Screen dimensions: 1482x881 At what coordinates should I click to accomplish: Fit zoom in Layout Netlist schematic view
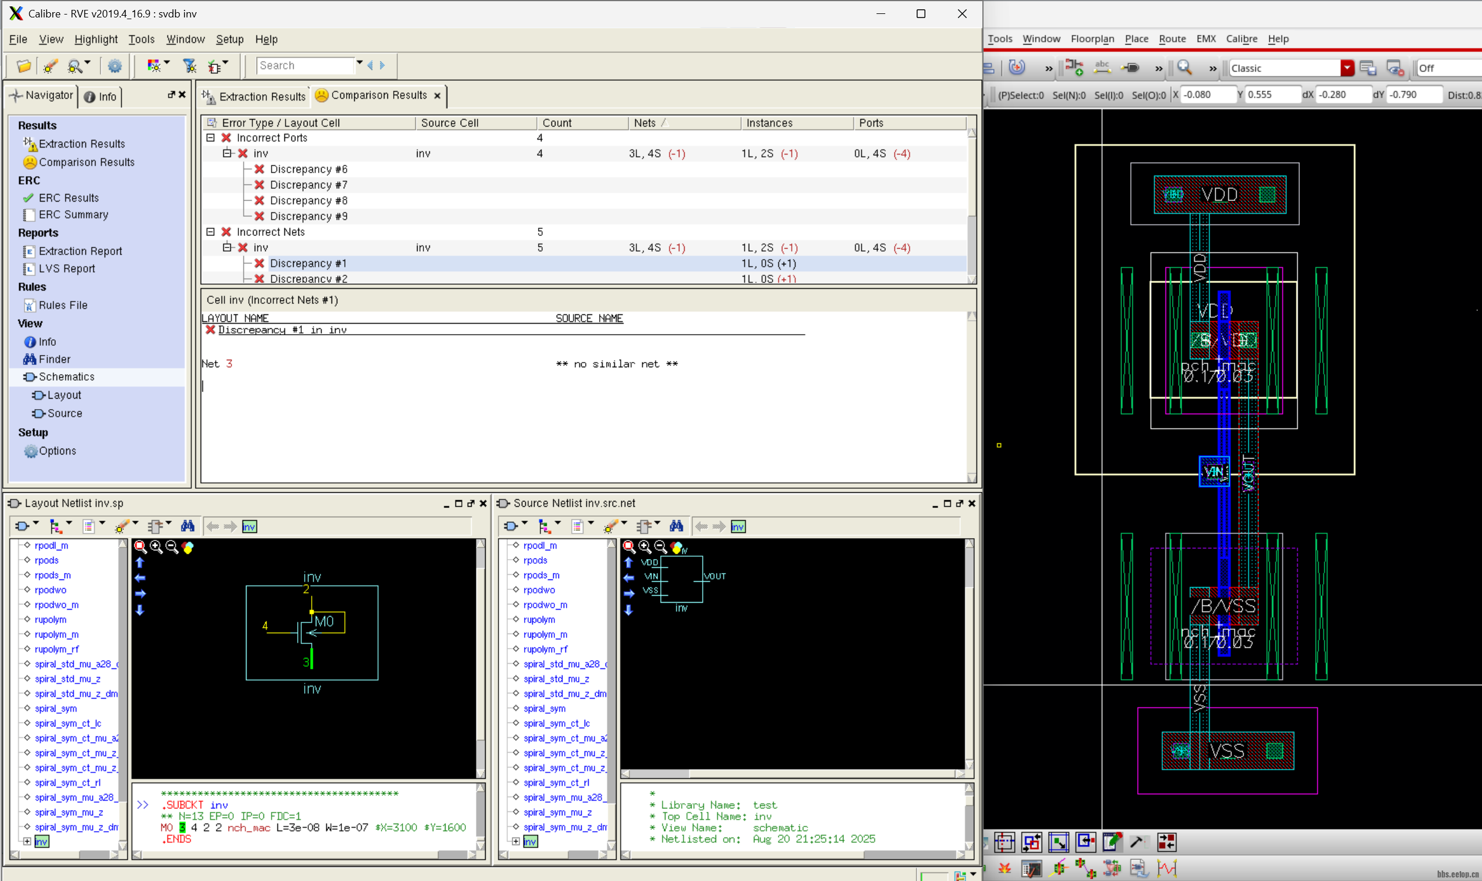coord(140,547)
